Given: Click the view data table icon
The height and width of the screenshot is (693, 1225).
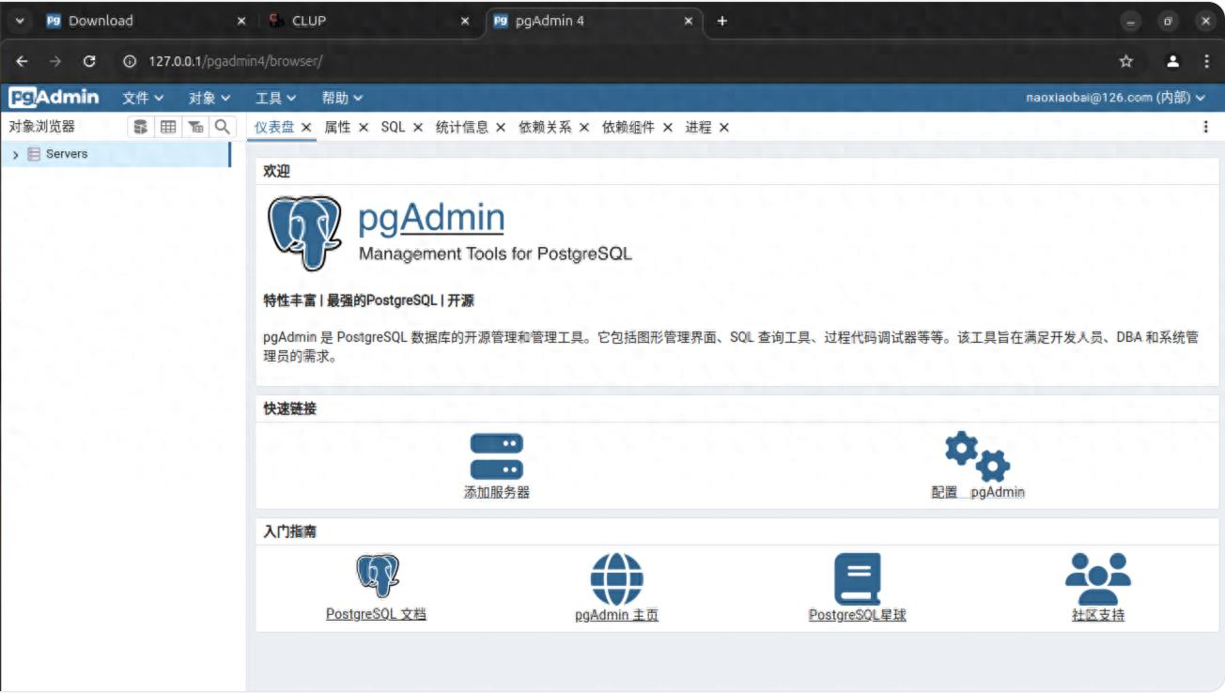Looking at the screenshot, I should (168, 127).
